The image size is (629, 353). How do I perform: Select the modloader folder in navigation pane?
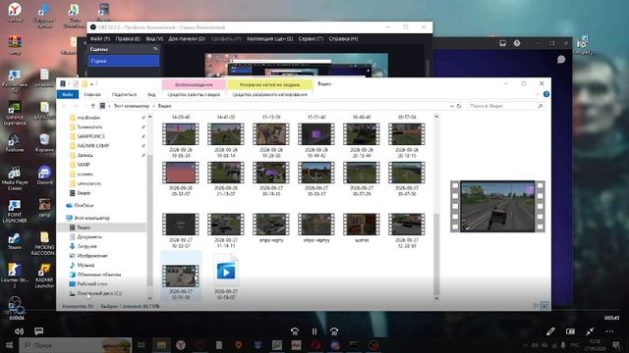(88, 118)
